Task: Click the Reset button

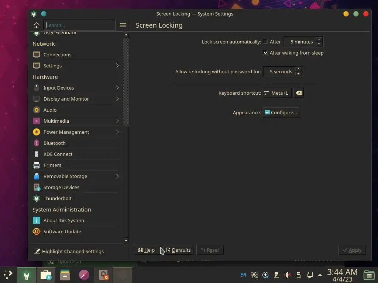Action: pyautogui.click(x=210, y=250)
